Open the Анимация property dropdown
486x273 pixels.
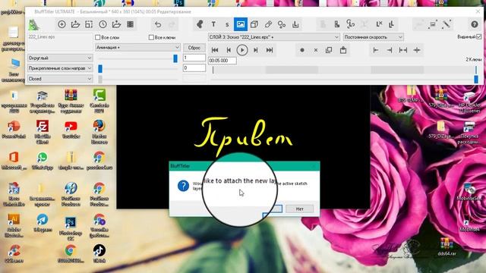click(137, 47)
